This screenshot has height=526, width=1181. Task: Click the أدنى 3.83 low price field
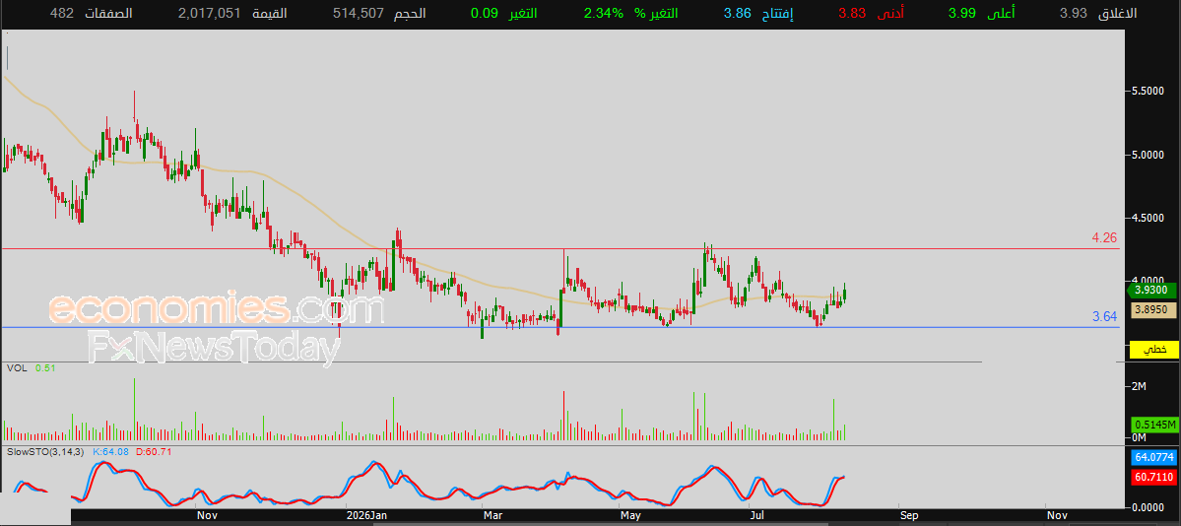pos(872,14)
